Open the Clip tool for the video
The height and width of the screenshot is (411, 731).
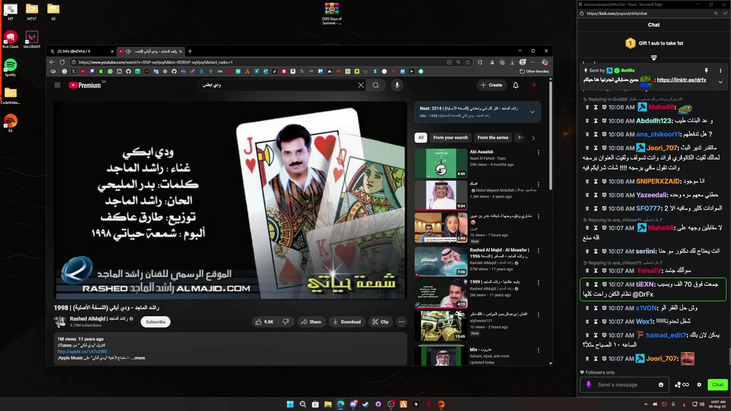380,322
